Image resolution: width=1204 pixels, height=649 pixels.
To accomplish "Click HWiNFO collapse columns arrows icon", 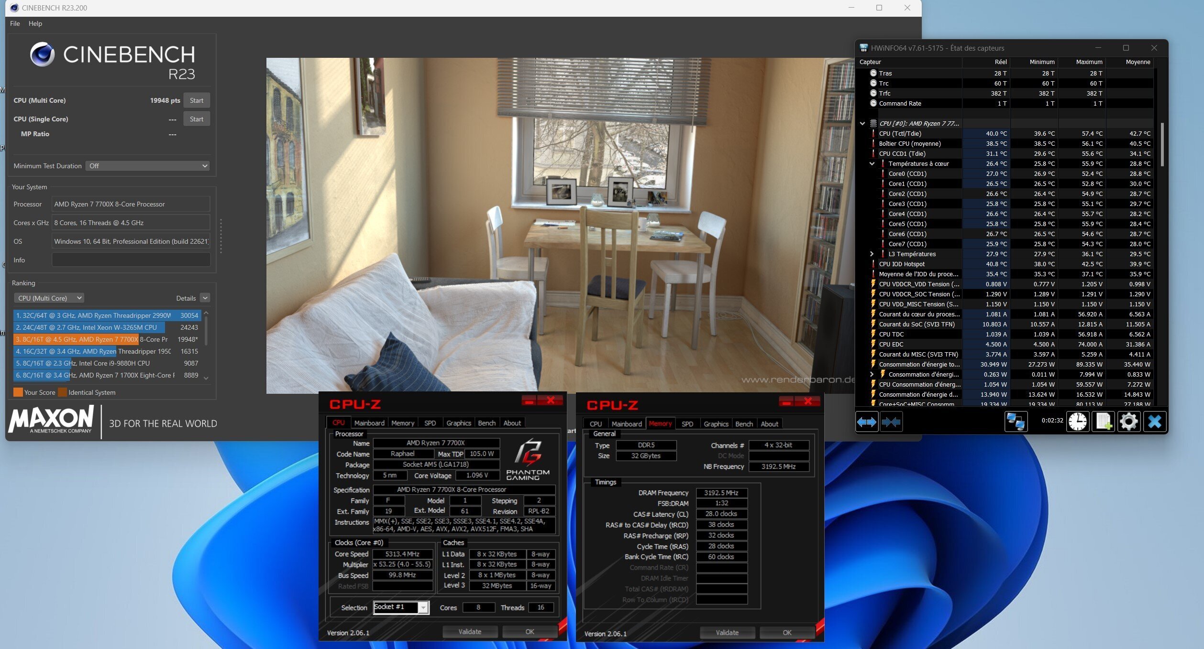I will [x=891, y=422].
